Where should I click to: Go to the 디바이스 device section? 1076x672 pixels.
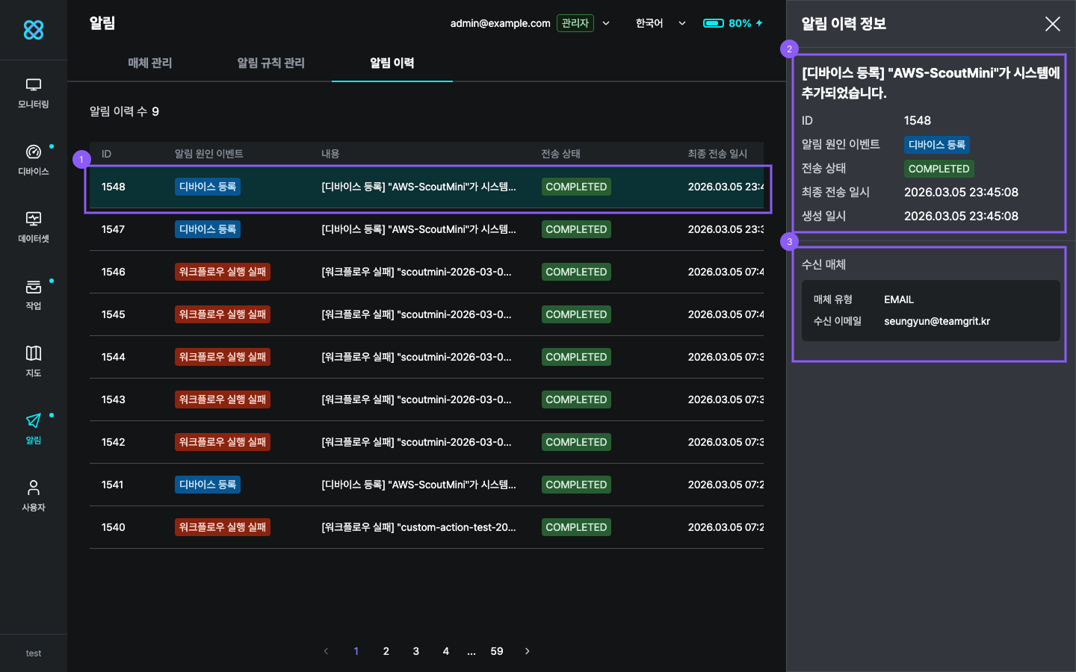coord(34,161)
